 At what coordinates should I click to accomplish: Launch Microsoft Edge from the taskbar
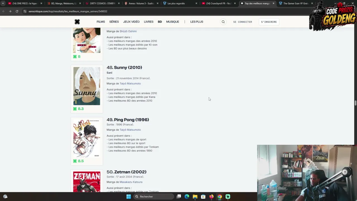tap(187, 197)
